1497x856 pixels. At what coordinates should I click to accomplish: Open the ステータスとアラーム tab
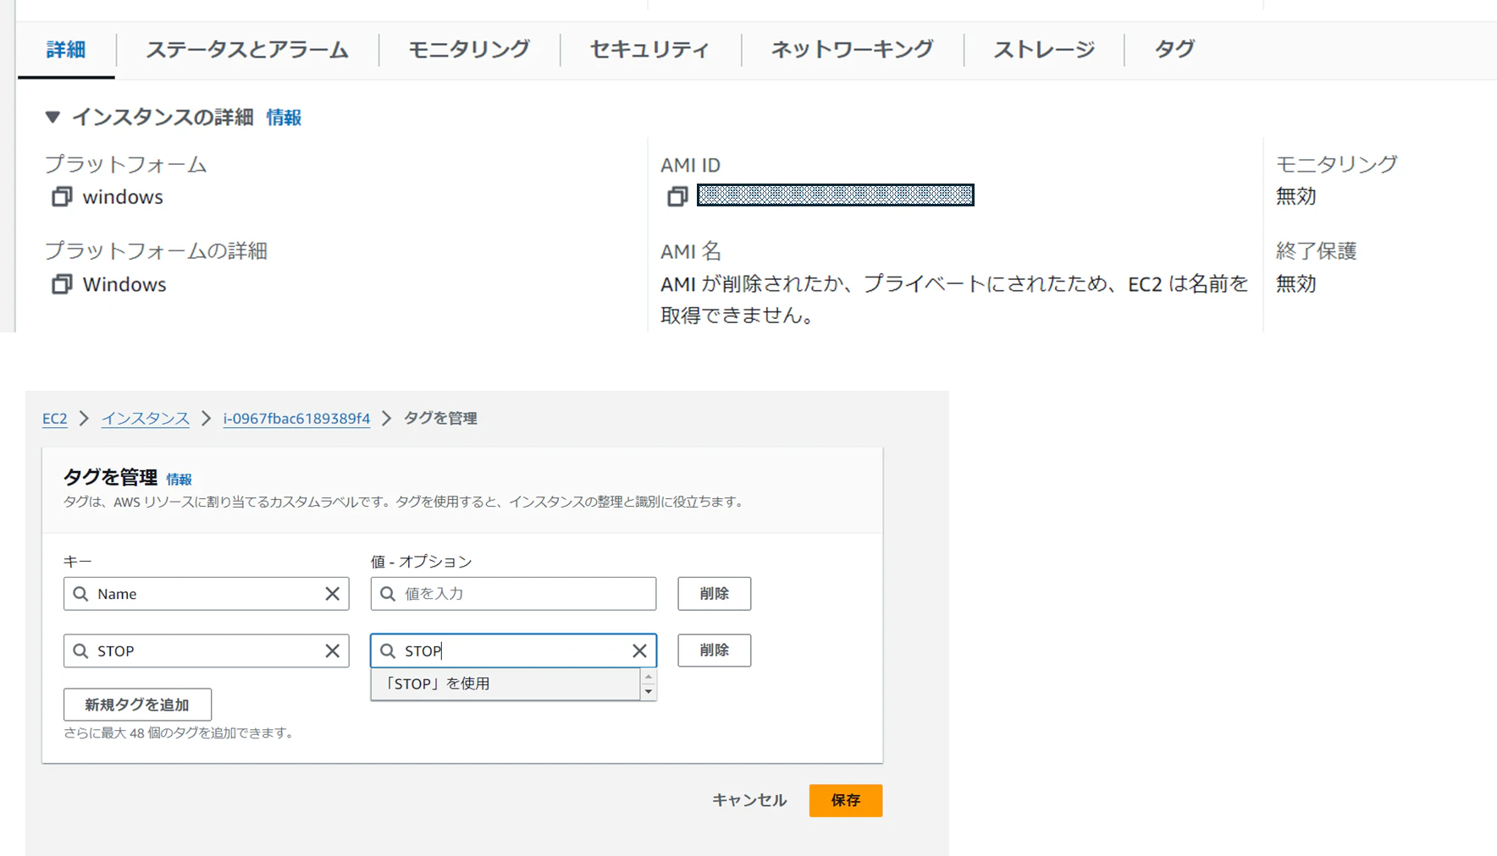(x=246, y=50)
